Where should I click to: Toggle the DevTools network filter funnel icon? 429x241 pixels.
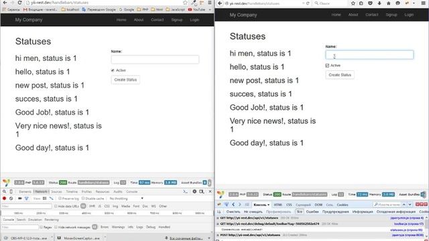[x=27, y=198]
